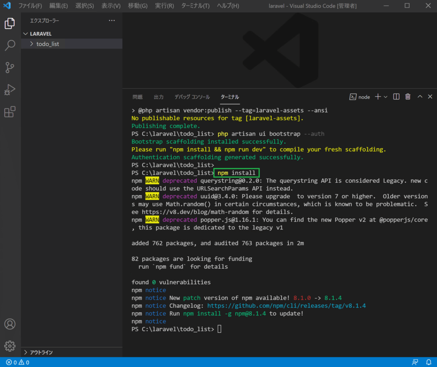The width and height of the screenshot is (437, 367).
Task: Click the node terminal name label
Action: [364, 97]
